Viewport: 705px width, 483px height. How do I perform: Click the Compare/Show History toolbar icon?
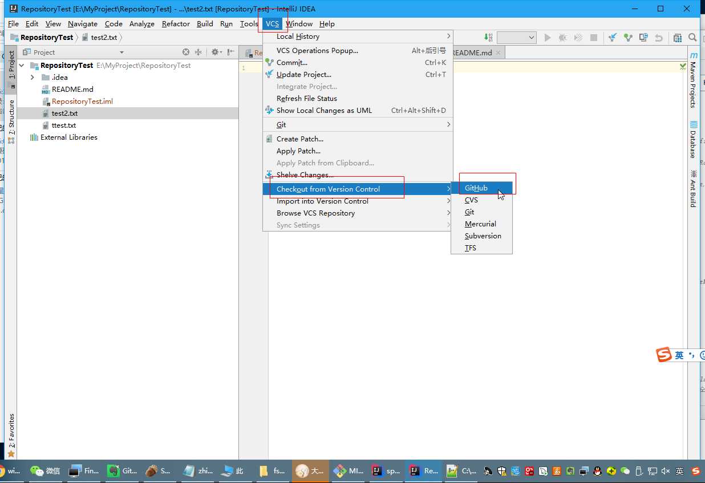pyautogui.click(x=643, y=38)
